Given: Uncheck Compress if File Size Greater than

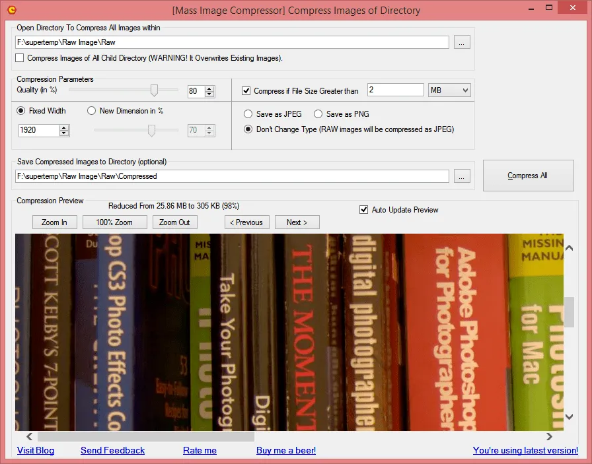Looking at the screenshot, I should [x=248, y=91].
